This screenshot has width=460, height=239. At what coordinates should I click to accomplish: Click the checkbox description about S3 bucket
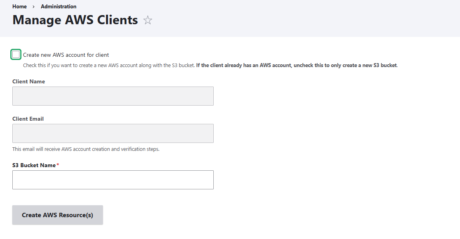(x=211, y=66)
